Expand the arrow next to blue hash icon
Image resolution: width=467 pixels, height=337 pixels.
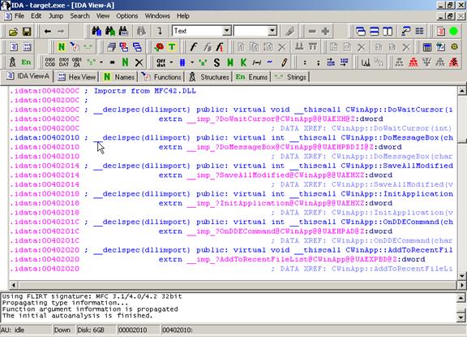click(192, 63)
